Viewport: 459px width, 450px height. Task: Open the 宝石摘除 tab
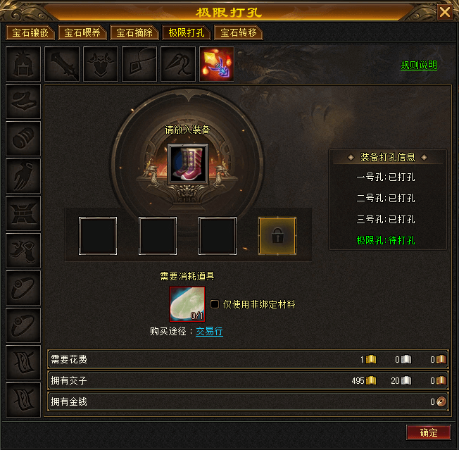click(x=134, y=32)
